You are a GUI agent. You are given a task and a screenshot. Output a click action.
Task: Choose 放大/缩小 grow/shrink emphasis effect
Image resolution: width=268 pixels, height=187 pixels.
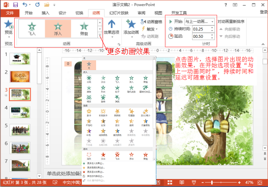pos(146,113)
